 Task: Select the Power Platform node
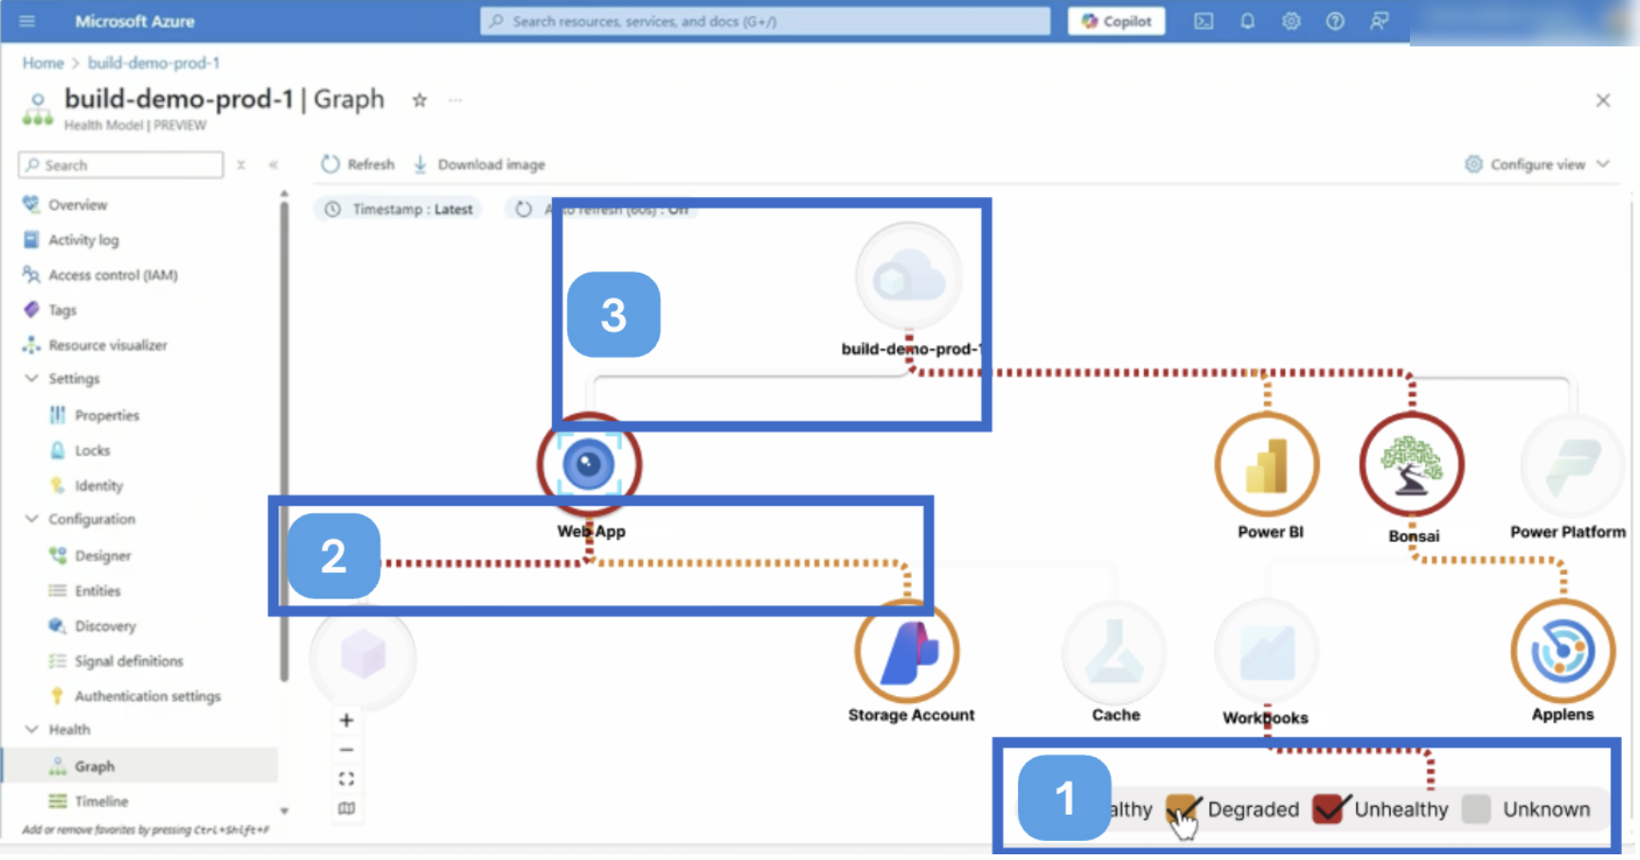[x=1571, y=465]
